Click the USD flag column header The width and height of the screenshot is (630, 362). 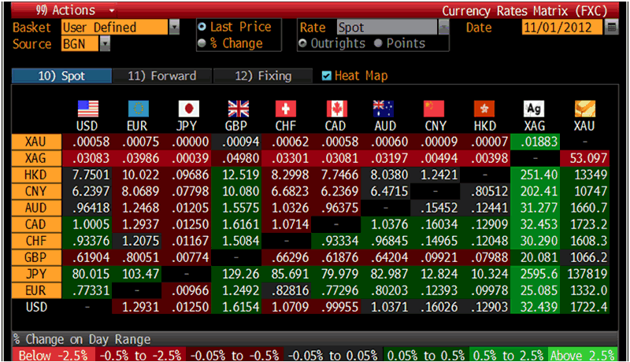85,109
